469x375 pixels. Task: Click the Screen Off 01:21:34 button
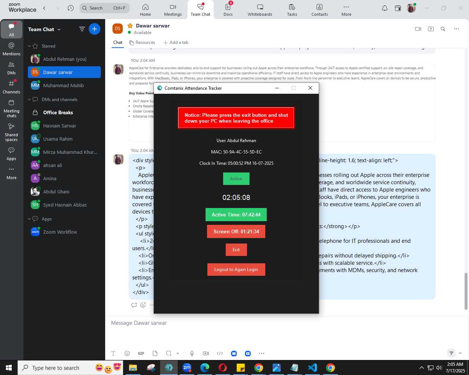pos(236,231)
